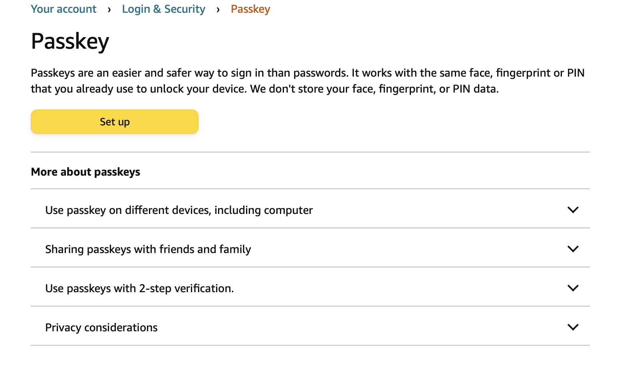623x372 pixels.
Task: Click the "Passkey" page title
Action: [69, 41]
